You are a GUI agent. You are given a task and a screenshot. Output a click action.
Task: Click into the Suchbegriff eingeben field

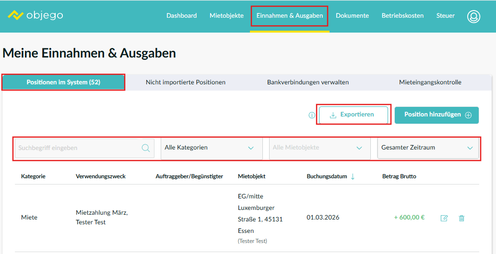77,148
